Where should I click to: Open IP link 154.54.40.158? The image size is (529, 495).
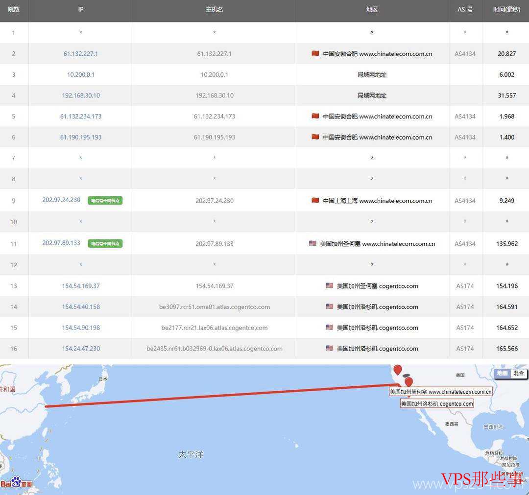point(81,307)
